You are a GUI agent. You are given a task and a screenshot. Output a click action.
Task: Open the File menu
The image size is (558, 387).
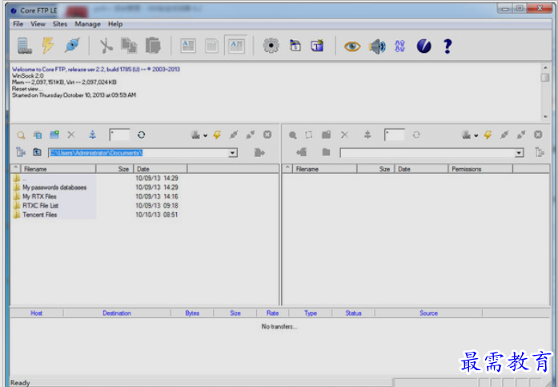click(x=18, y=24)
